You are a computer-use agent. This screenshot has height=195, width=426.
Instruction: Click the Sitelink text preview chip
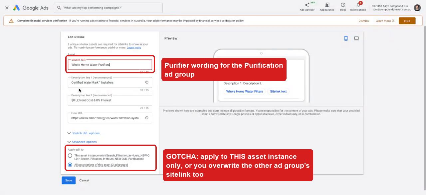coord(278,92)
